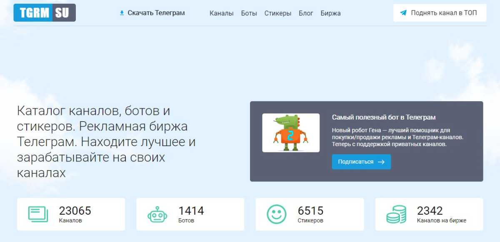Click the download arrow icon beside Скачать Телеграм
This screenshot has height=242, width=500.
click(x=122, y=13)
